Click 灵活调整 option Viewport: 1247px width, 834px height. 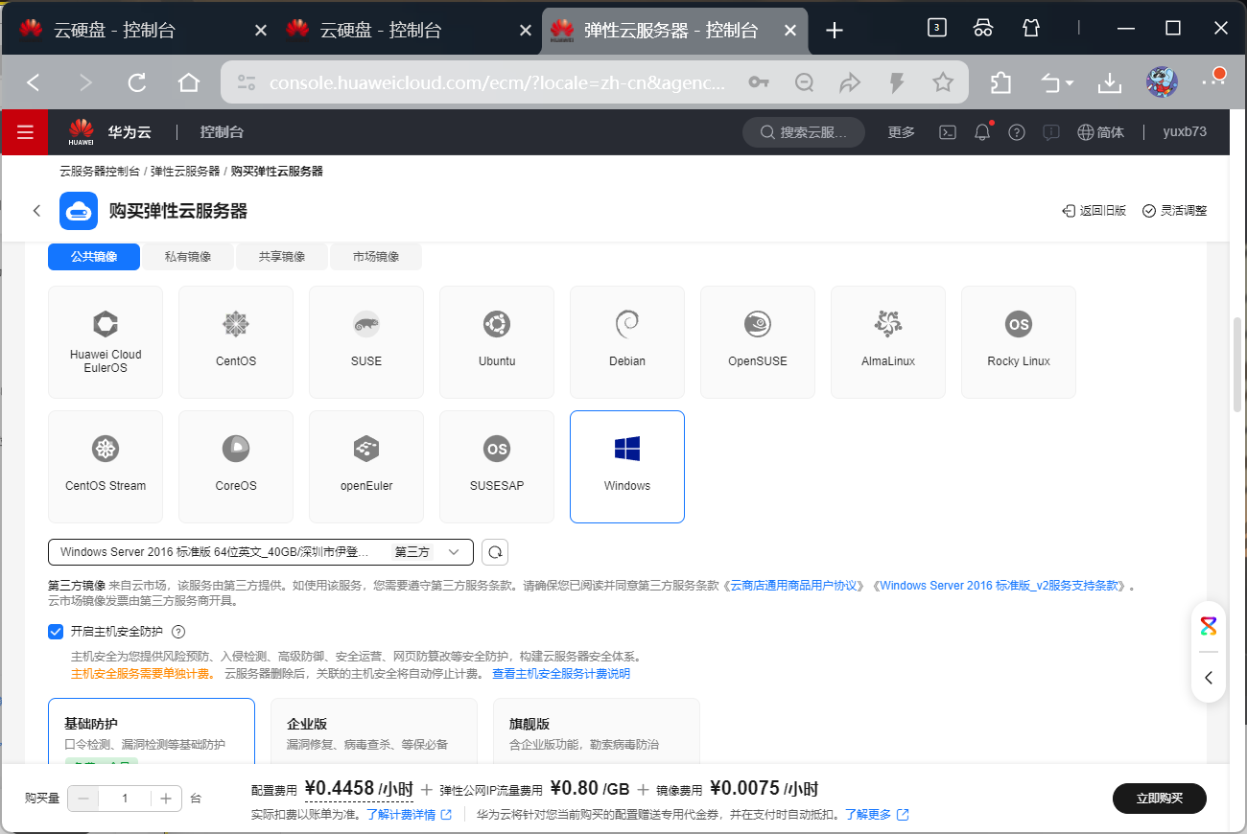(1175, 211)
